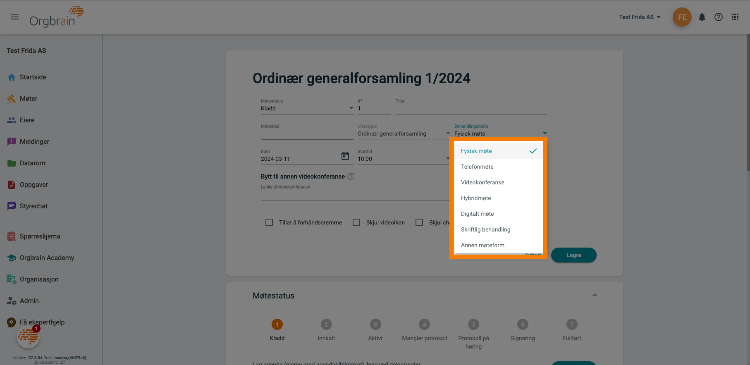Image resolution: width=750 pixels, height=365 pixels.
Task: Click the videokonferanse help info icon
Action: pyautogui.click(x=351, y=177)
